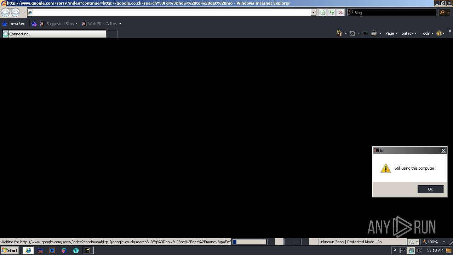Screen dimensions: 453x255
Task: Expand the Print options dropdown arrow
Action: point(380,33)
